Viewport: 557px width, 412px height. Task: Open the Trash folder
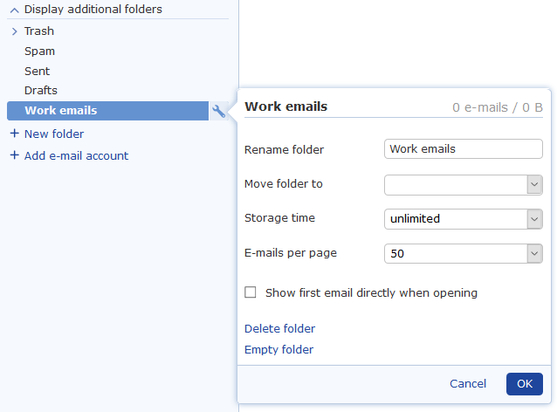tap(39, 31)
